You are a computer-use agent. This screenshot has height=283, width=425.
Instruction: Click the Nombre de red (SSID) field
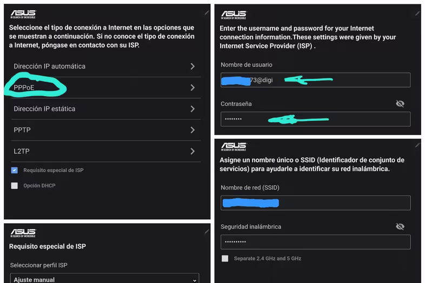click(315, 203)
